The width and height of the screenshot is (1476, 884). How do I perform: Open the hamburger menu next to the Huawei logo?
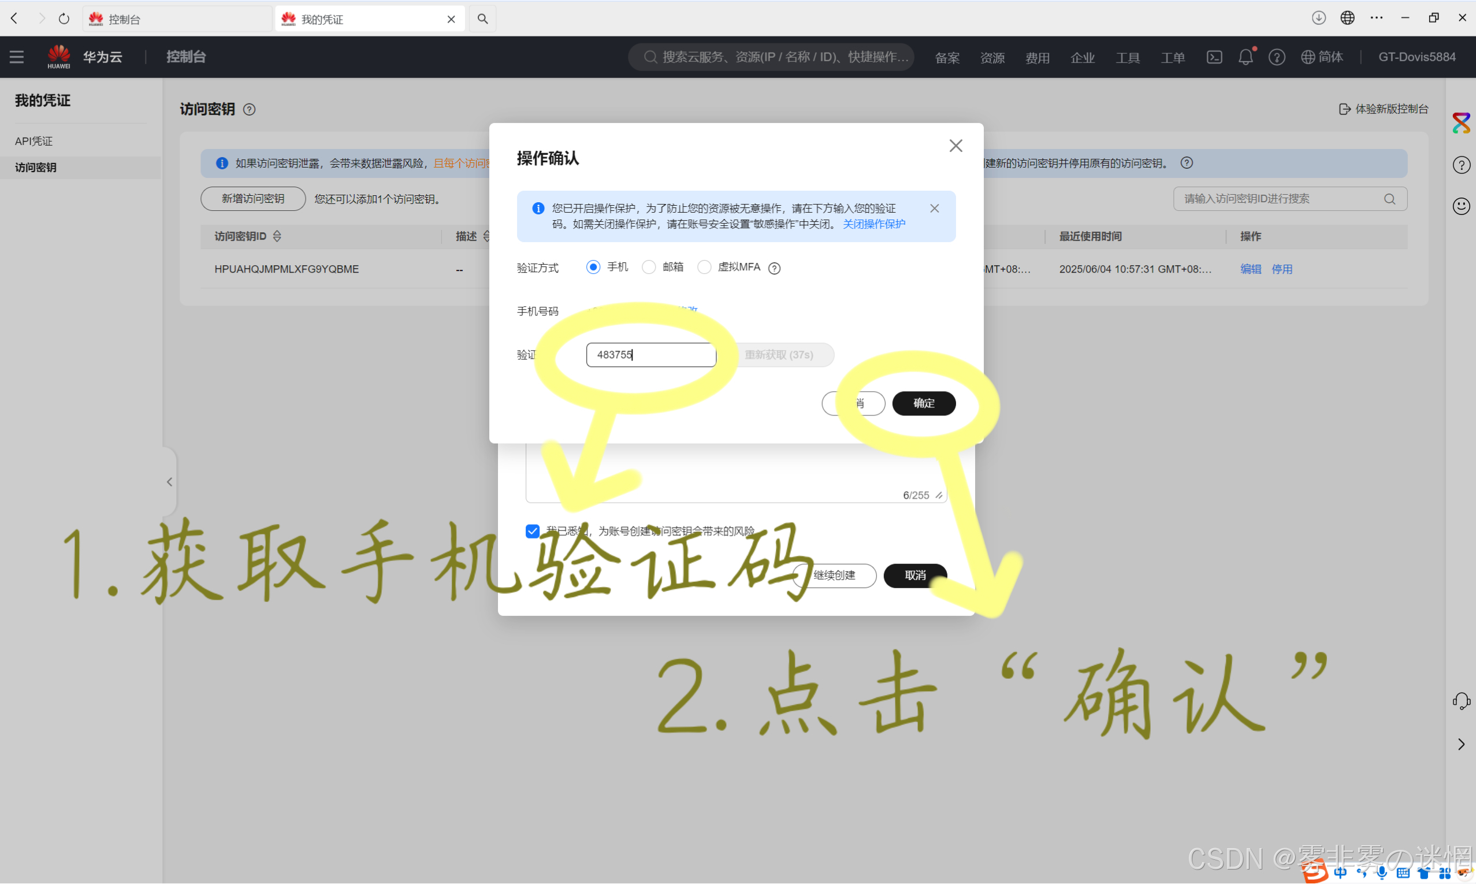pos(17,57)
